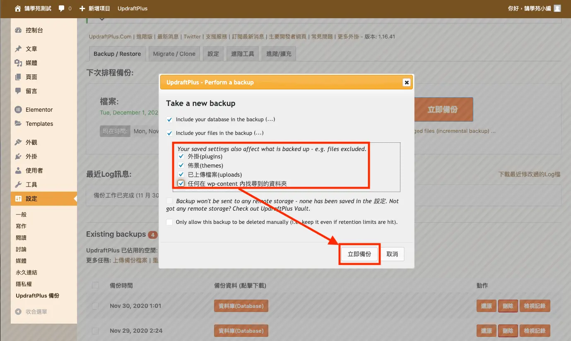Click the 文章 pin icon in sidebar
Viewport: 571px width, 341px height.
click(x=18, y=49)
